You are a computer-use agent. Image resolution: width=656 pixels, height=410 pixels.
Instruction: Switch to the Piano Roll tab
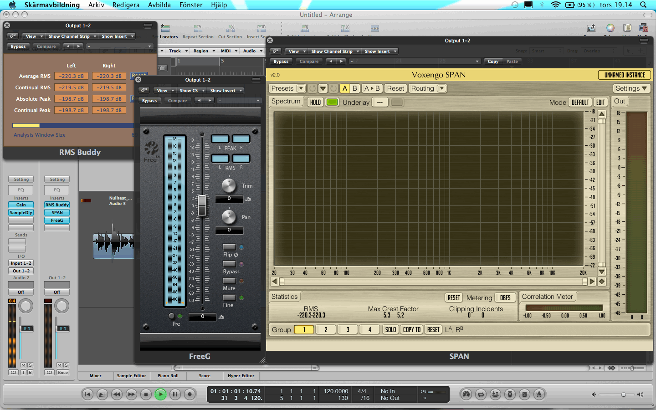tap(168, 376)
